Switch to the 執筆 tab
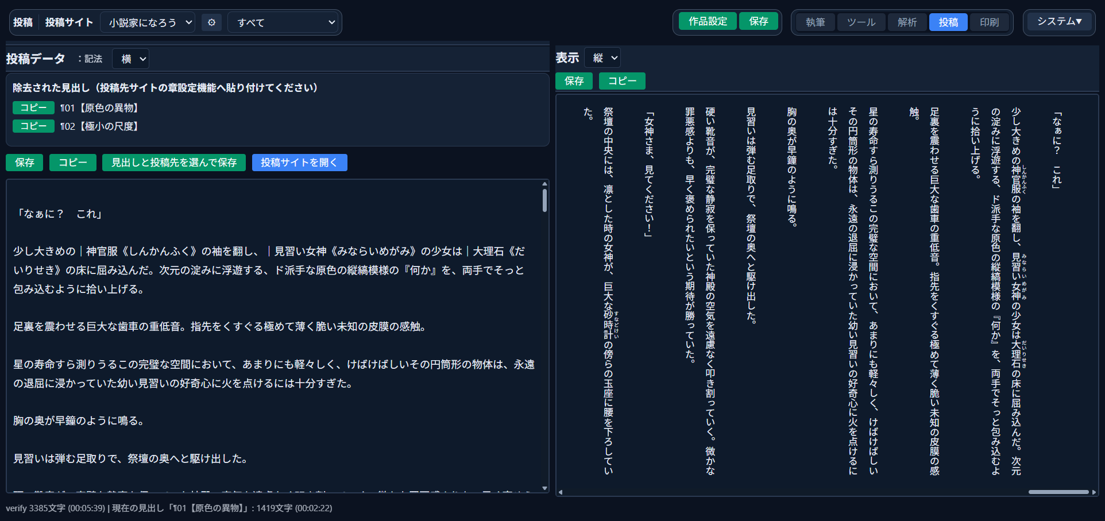Image resolution: width=1105 pixels, height=521 pixels. [x=815, y=22]
